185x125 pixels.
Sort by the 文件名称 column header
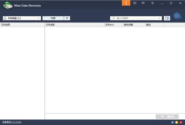tap(74, 25)
